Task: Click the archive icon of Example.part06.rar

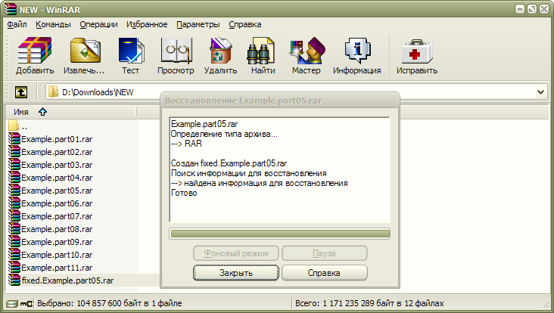Action: point(14,203)
